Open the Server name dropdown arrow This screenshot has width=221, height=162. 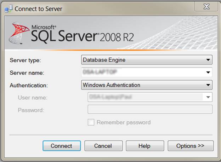(208, 73)
